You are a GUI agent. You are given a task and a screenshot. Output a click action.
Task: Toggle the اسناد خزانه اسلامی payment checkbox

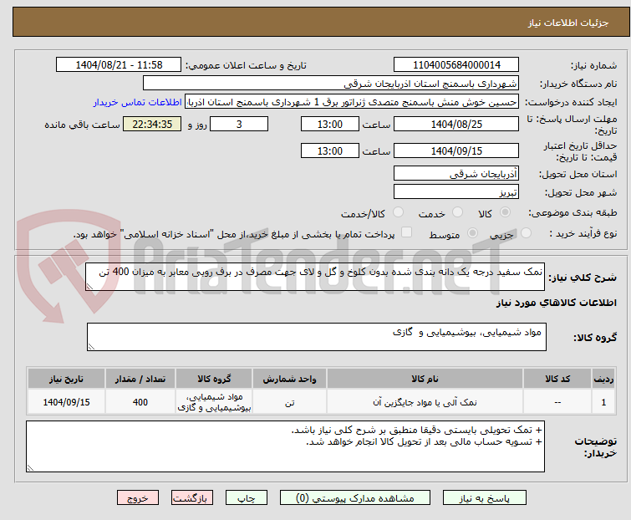[x=407, y=232]
